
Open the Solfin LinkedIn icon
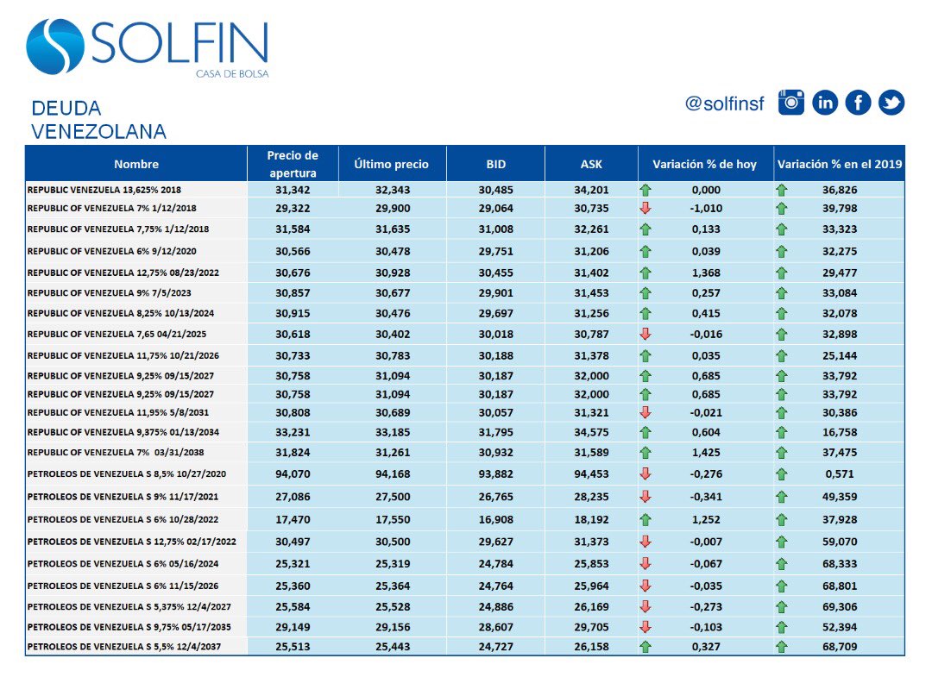(825, 103)
